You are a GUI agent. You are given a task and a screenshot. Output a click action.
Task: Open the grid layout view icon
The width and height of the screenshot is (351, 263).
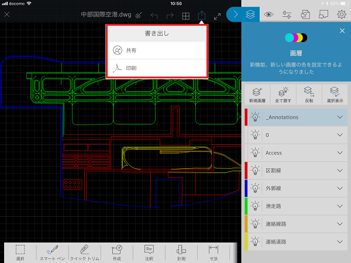coord(185,16)
